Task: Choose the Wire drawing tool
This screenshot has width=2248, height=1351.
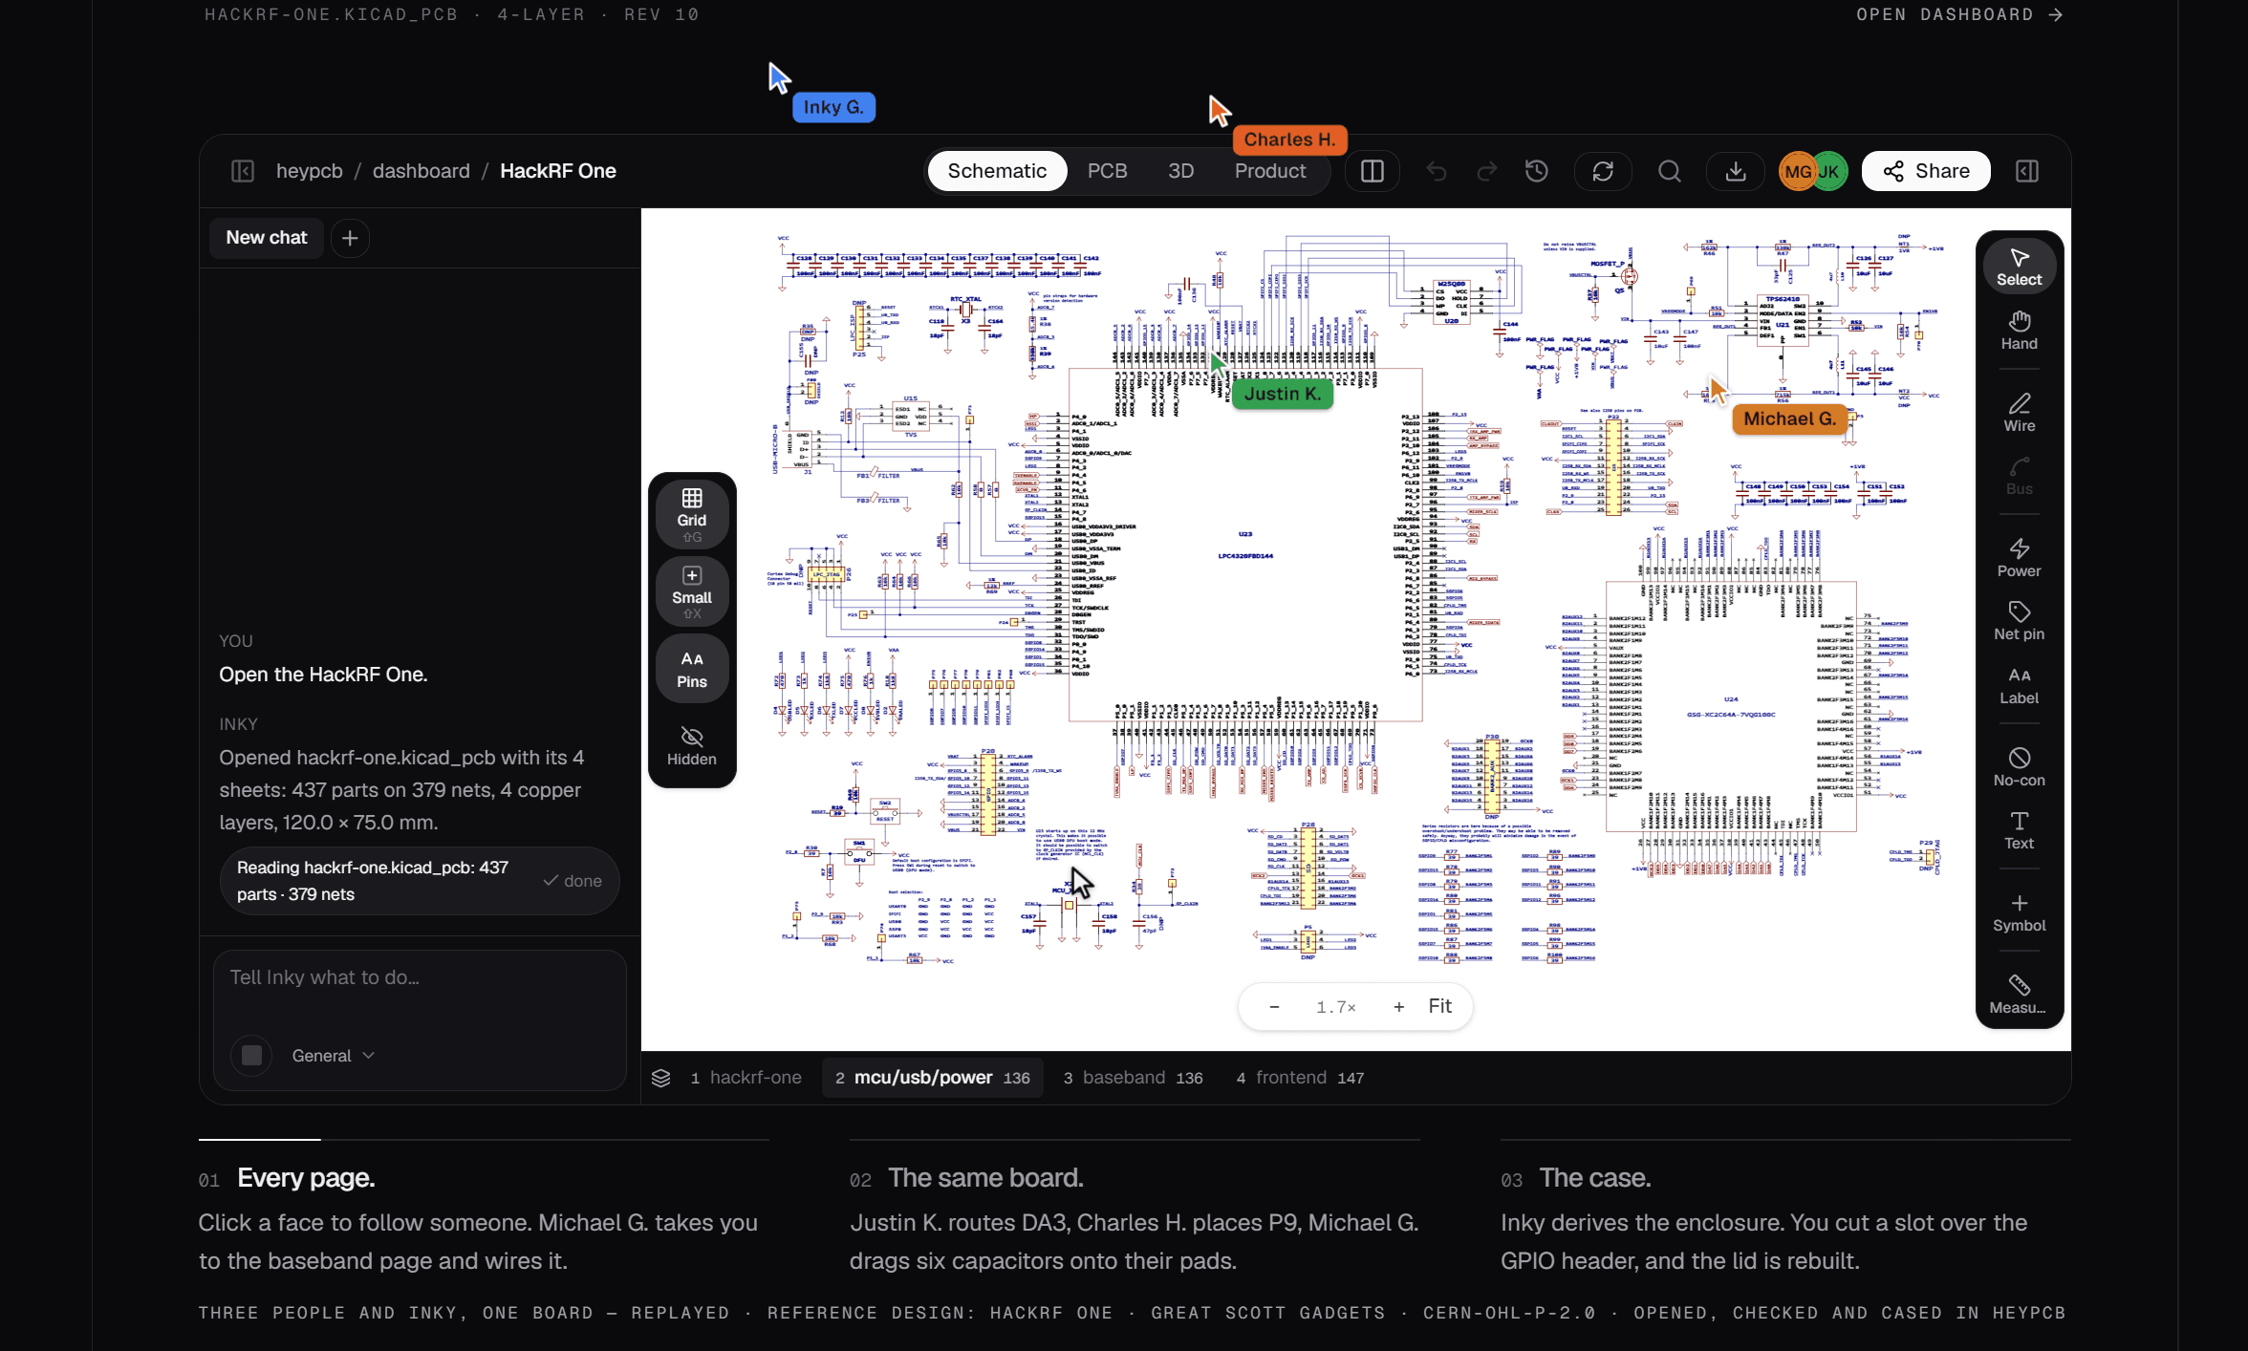Action: (x=2019, y=413)
